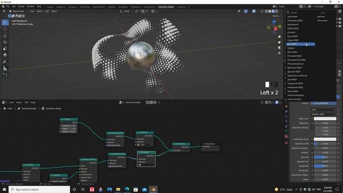The image size is (343, 193).
Task: Select the Measure tool
Action: [x=5, y=69]
